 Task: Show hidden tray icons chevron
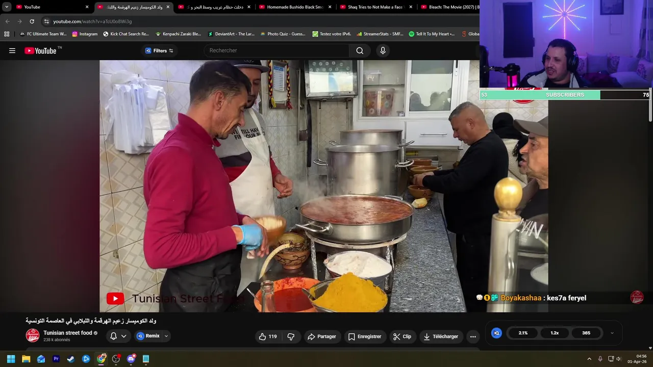point(589,359)
